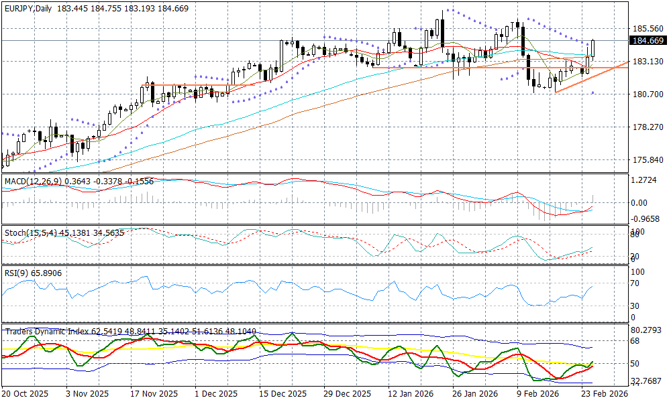Click the 175.840 price axis level
671x402 pixels.
(648, 160)
